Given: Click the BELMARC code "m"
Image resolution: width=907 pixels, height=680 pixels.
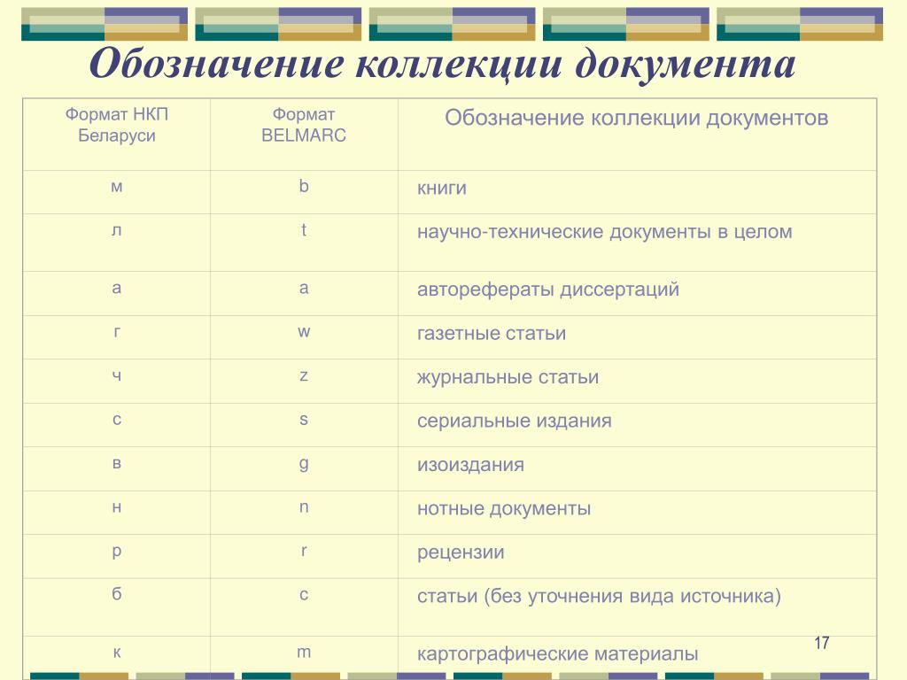Looking at the screenshot, I should [x=304, y=653].
